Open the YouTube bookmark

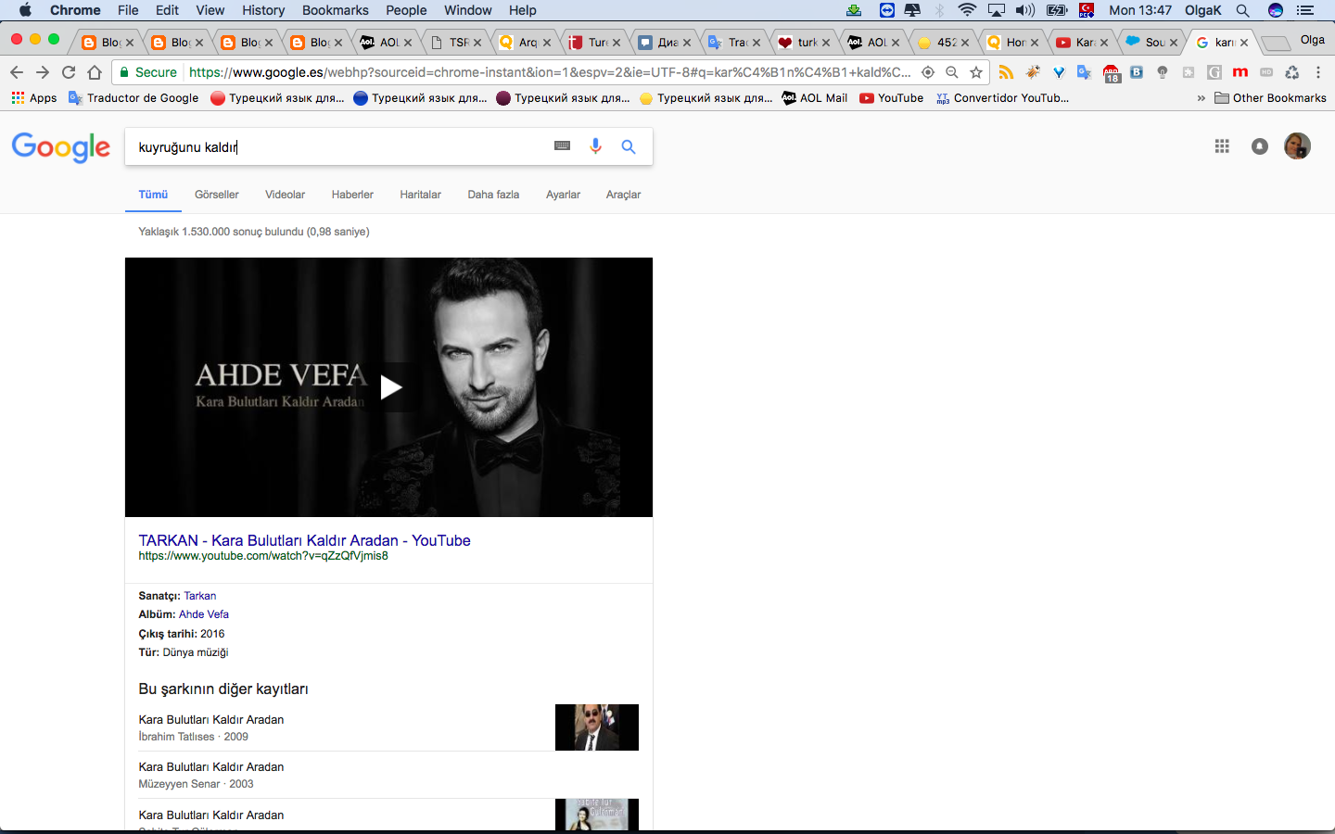(892, 98)
